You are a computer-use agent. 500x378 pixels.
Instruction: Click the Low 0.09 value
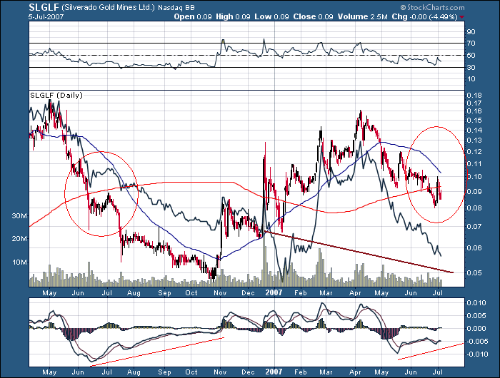[x=271, y=17]
